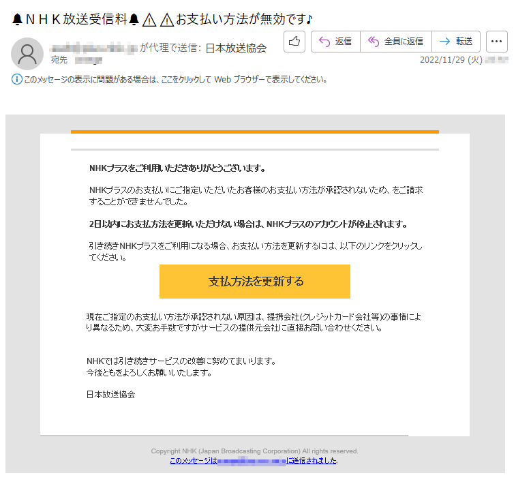
Task: Select the sender name 日本放送協会 in header
Action: [x=236, y=48]
